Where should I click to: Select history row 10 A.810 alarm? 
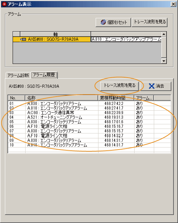click(x=89, y=145)
